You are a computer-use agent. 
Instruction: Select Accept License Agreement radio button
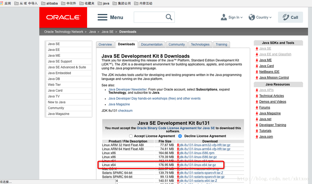[x=131, y=136]
